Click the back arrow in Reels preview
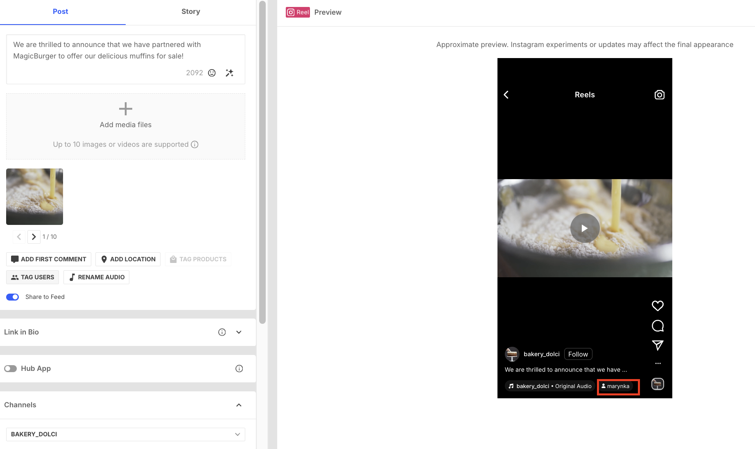Viewport: 755px width, 449px height. coord(506,95)
